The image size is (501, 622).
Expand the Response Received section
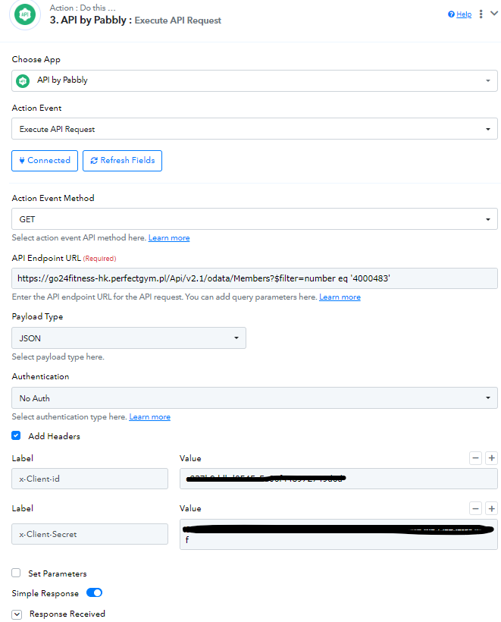pos(17,614)
